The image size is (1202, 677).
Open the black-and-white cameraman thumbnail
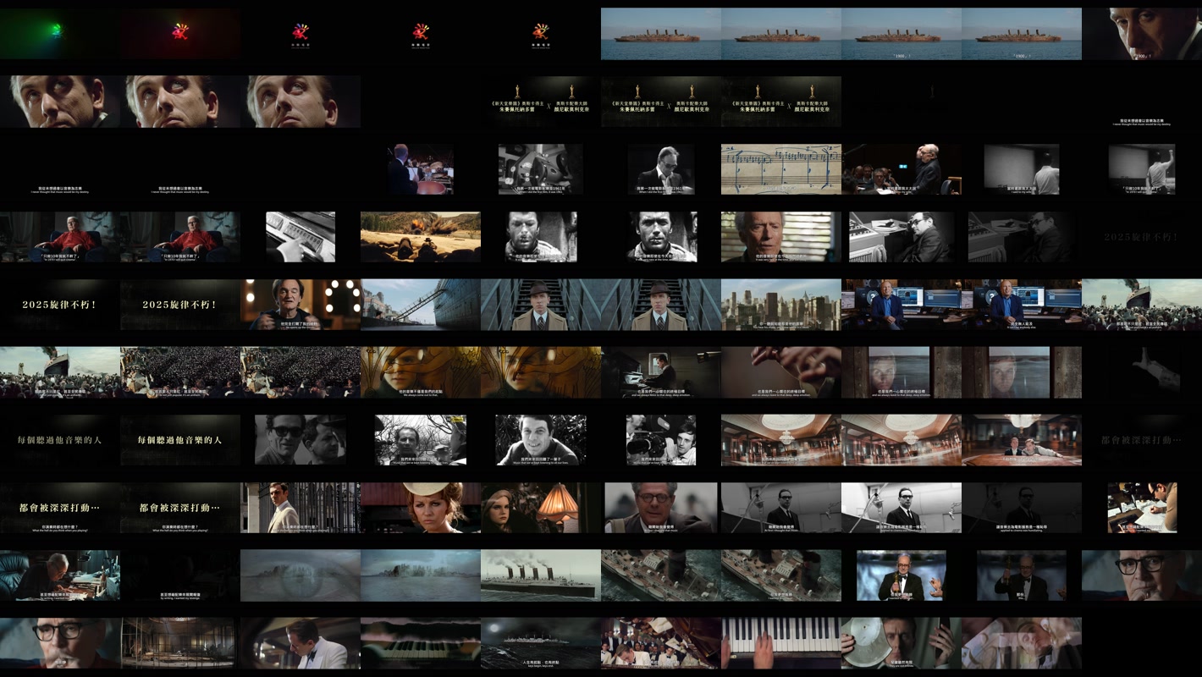(660, 440)
